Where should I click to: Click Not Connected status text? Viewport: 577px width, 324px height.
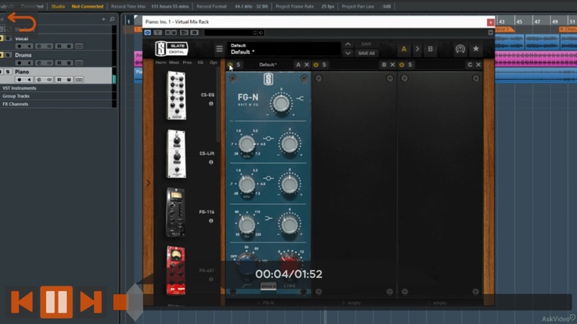point(87,7)
